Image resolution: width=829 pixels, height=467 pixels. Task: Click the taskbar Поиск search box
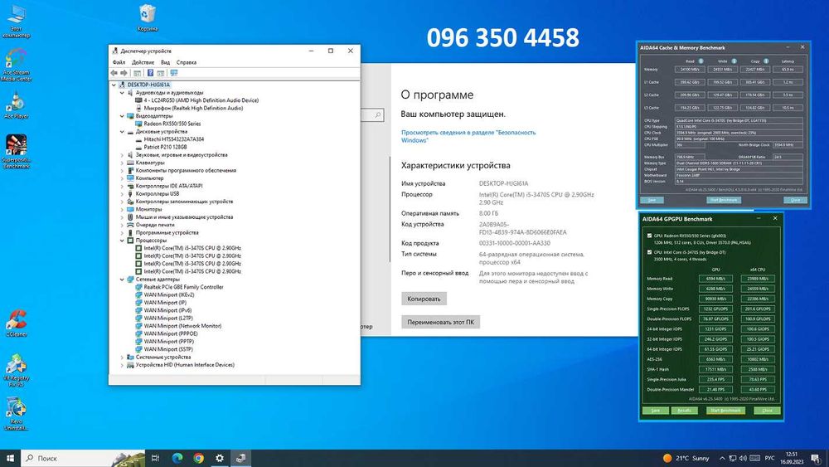point(84,458)
